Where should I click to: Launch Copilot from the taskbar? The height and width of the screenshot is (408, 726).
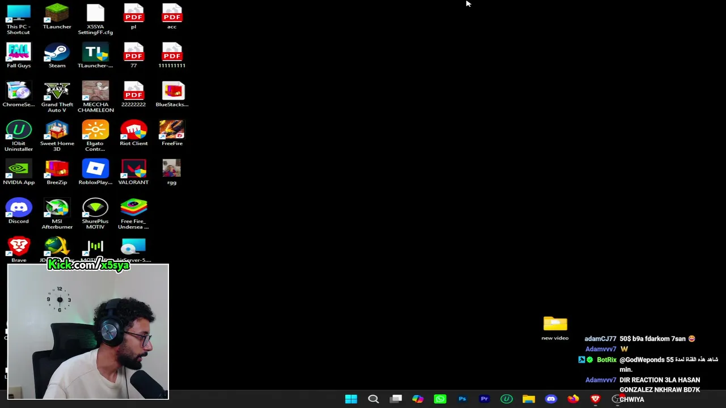(x=417, y=399)
